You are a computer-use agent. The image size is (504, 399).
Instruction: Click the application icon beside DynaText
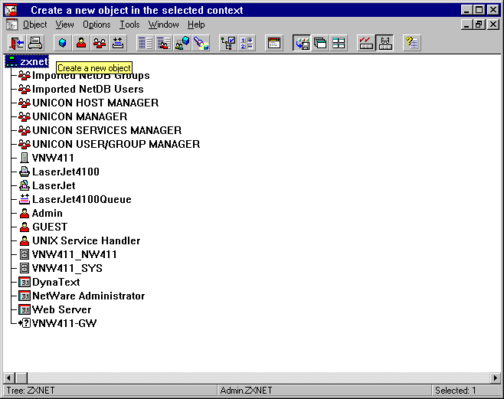tap(25, 282)
